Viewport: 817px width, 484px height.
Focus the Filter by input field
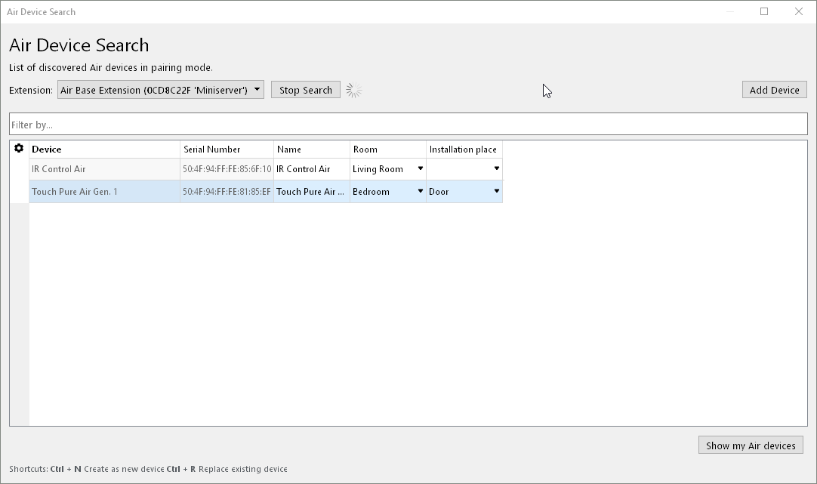[408, 124]
